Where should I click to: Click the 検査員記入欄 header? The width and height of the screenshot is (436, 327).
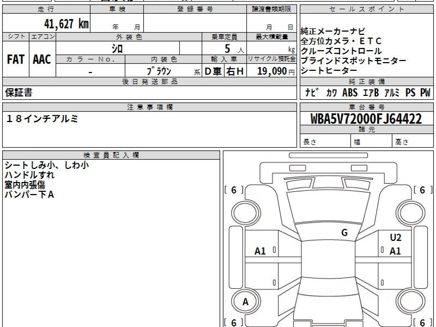point(111,155)
